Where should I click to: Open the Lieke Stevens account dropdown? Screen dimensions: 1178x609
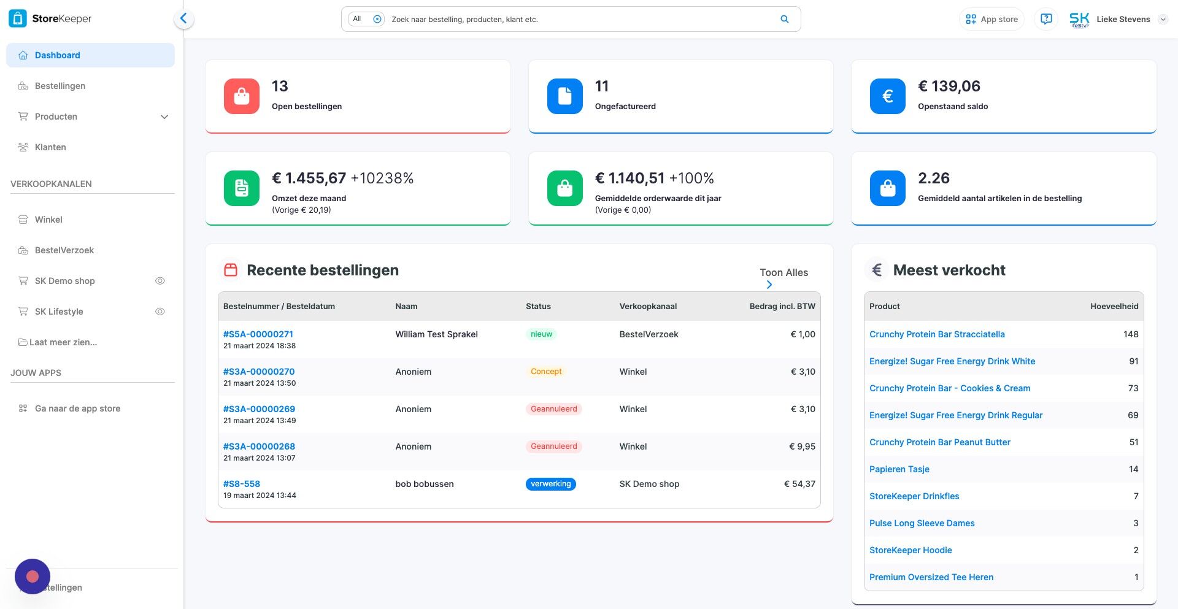point(1163,19)
